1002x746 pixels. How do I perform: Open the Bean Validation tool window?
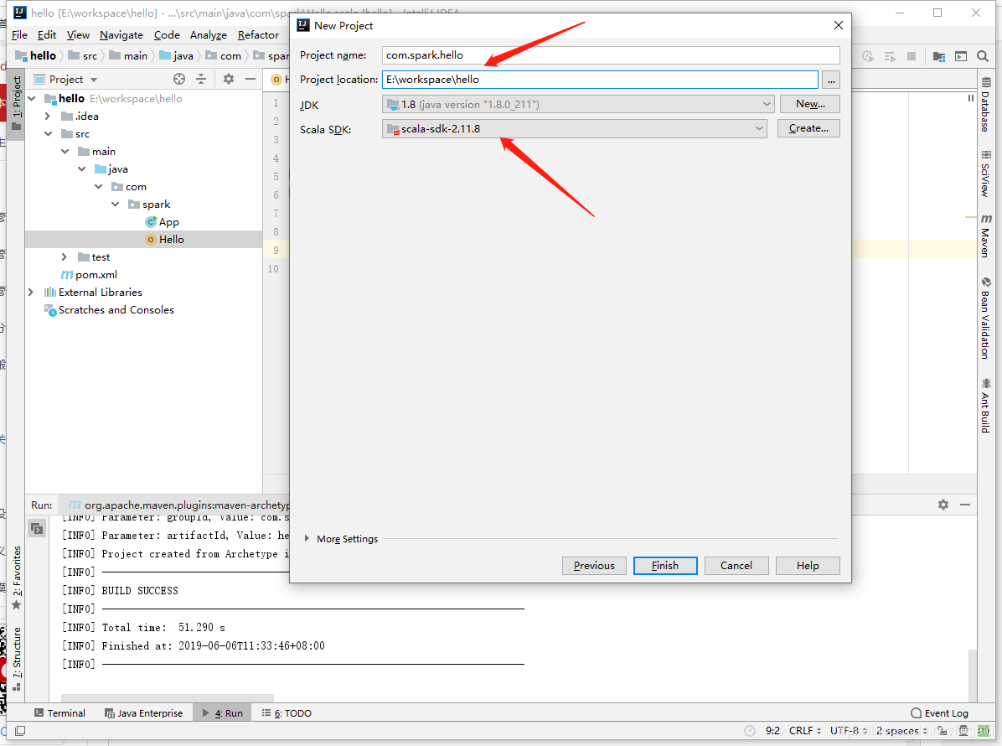coord(986,318)
